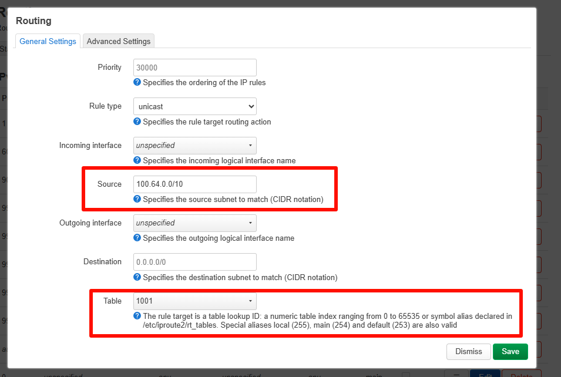The image size is (561, 377).
Task: Click the help icon below Destination field
Action: (x=137, y=277)
